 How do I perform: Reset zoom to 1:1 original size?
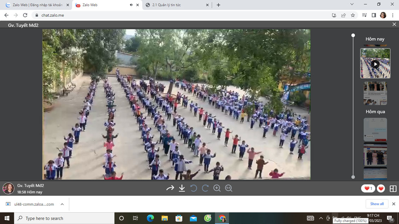point(229,188)
